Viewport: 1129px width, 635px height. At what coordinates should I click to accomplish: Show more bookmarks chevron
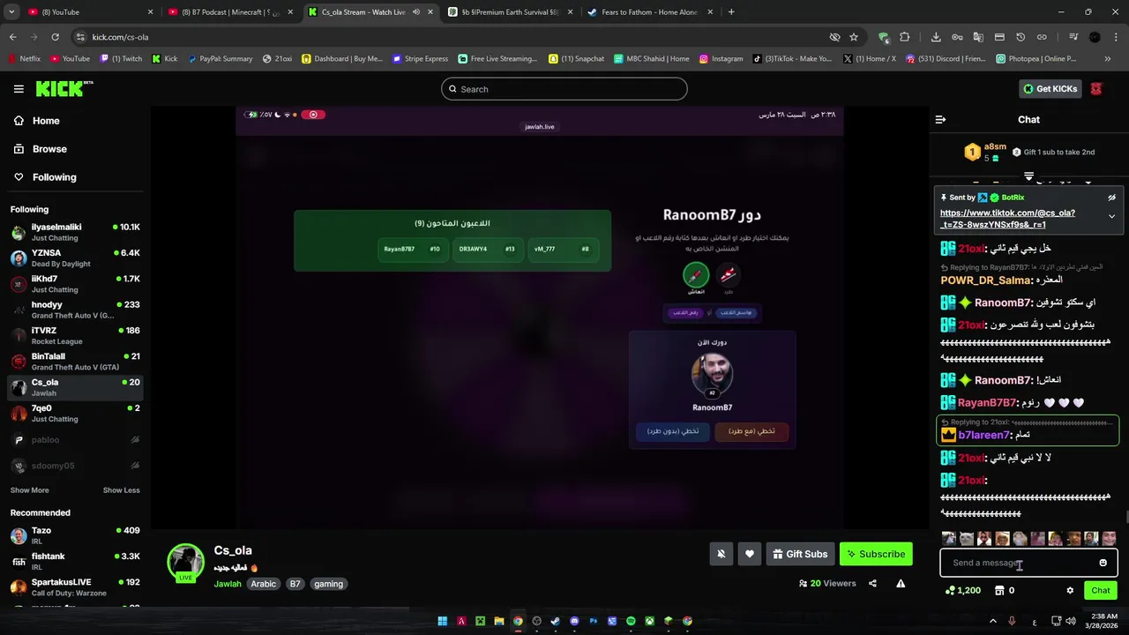pyautogui.click(x=1108, y=59)
